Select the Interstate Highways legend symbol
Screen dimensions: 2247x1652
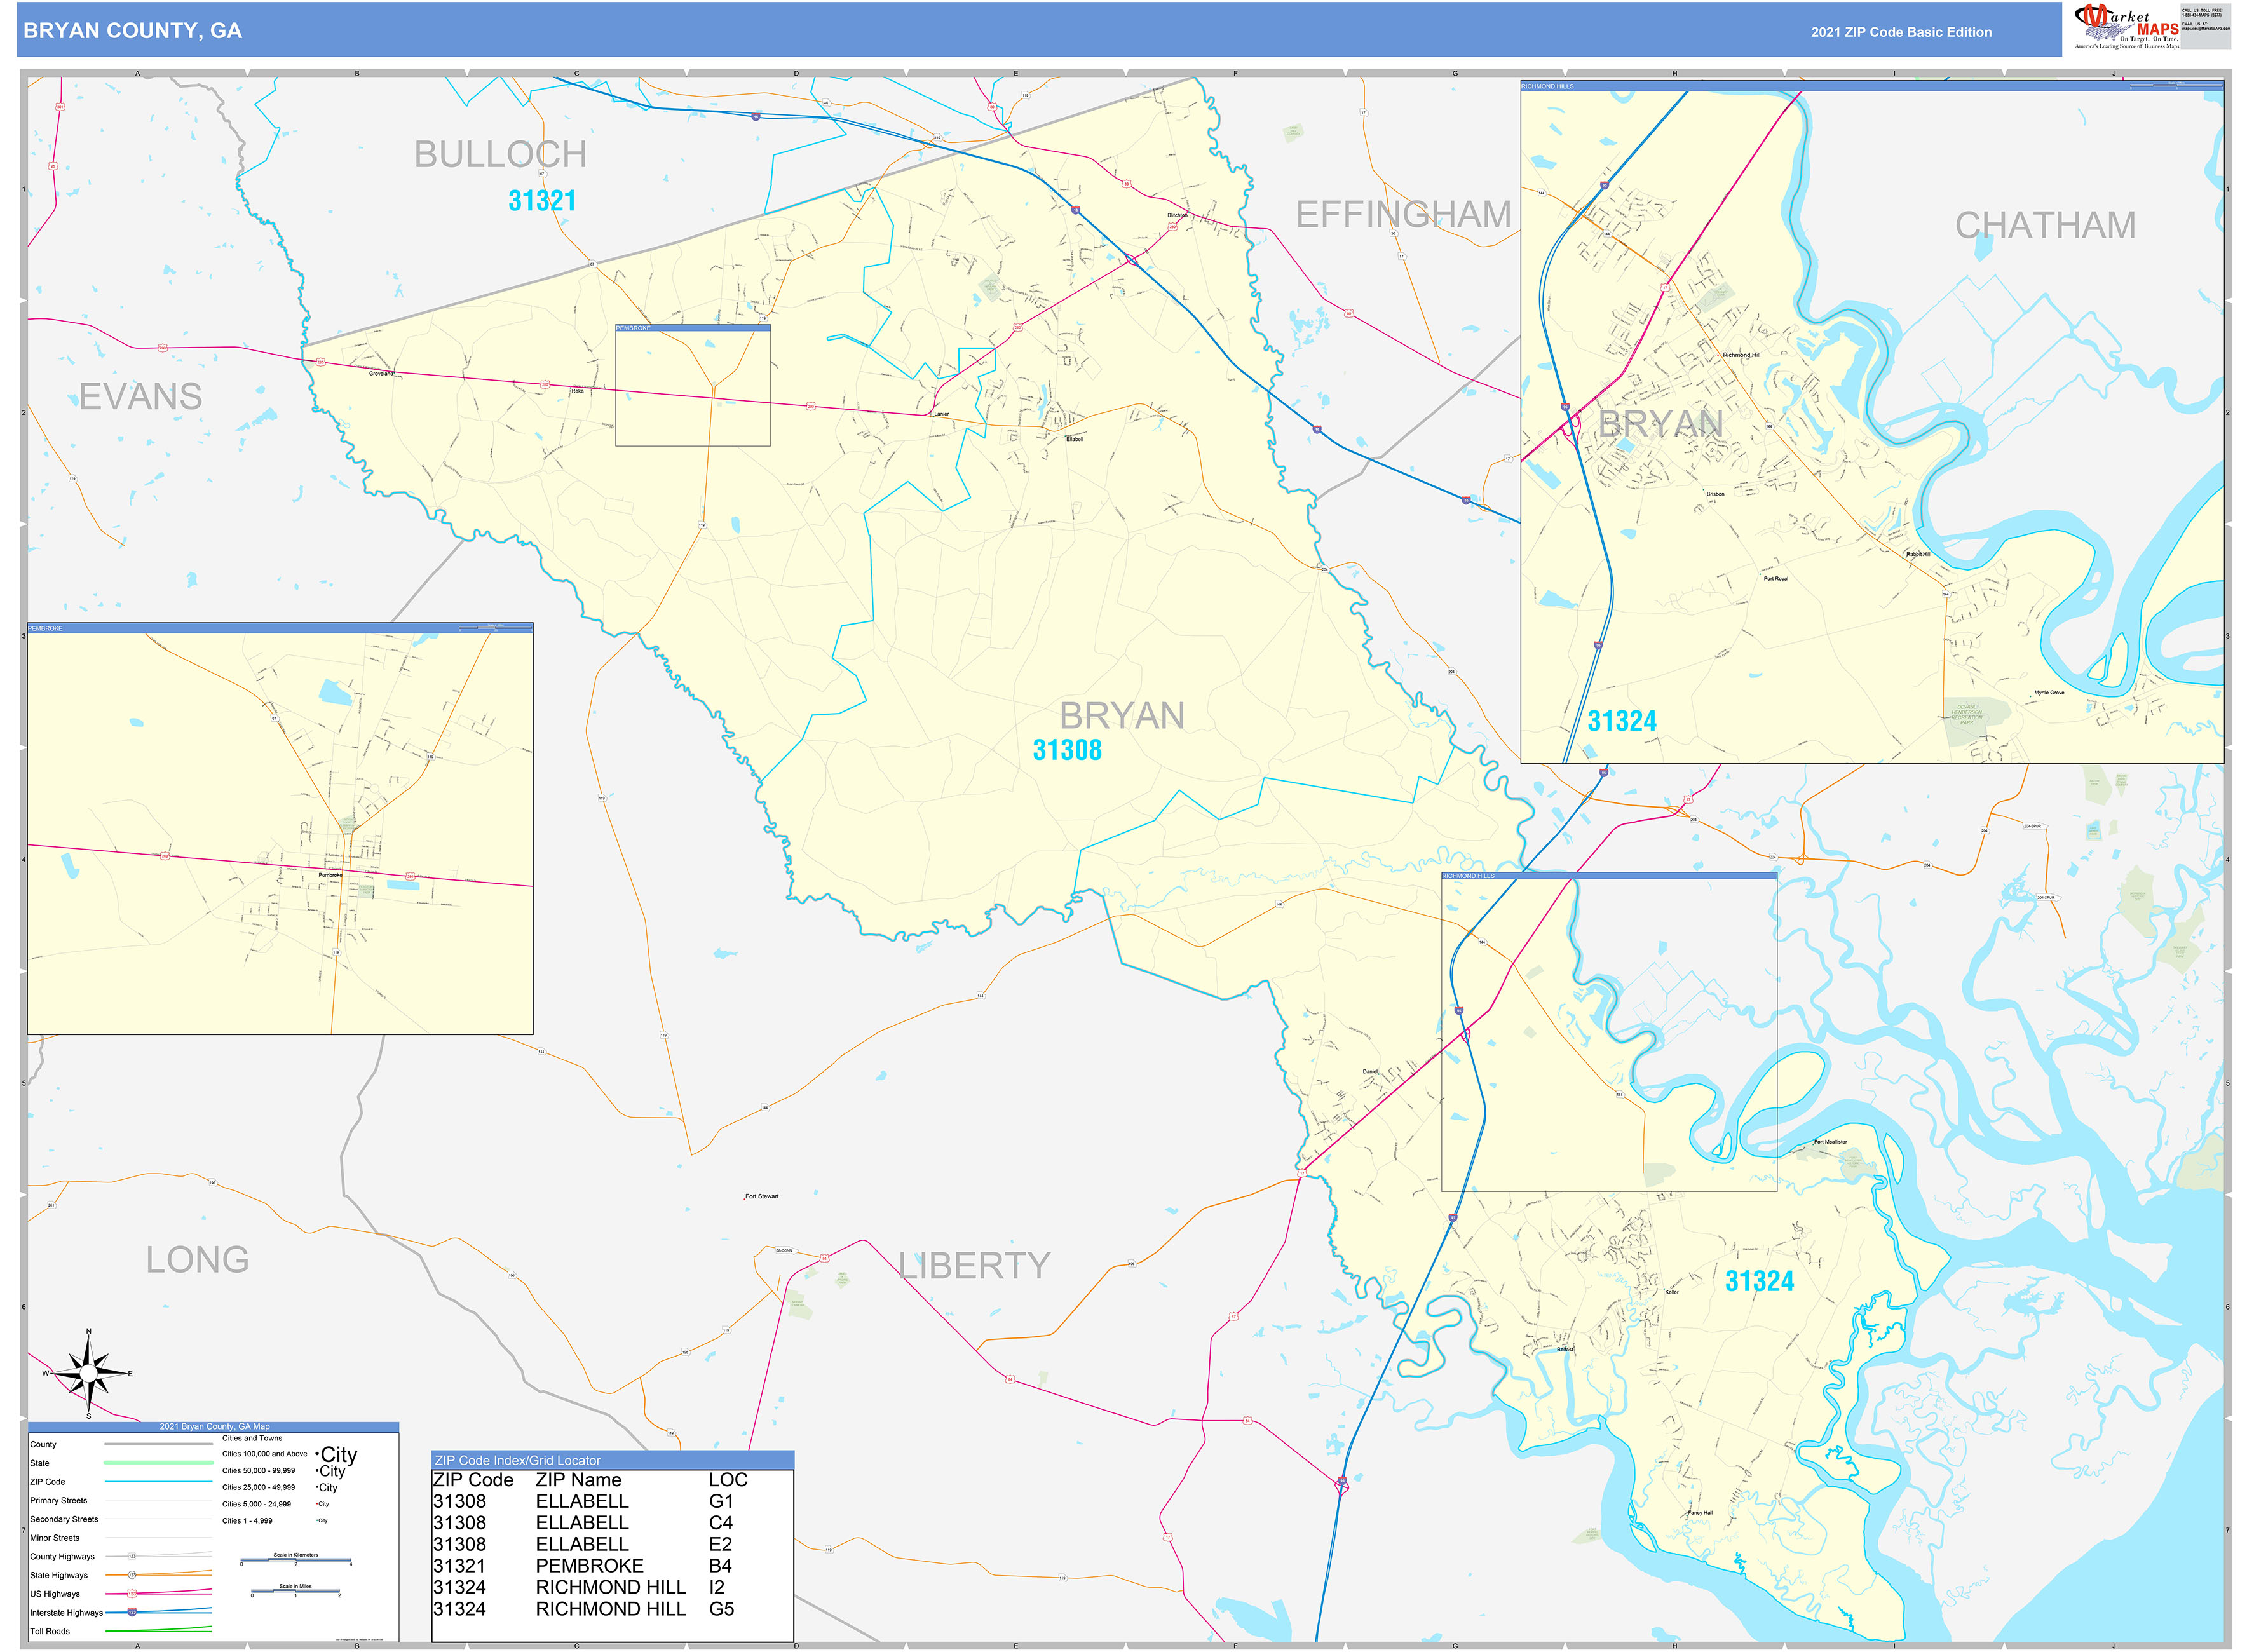click(x=131, y=1613)
